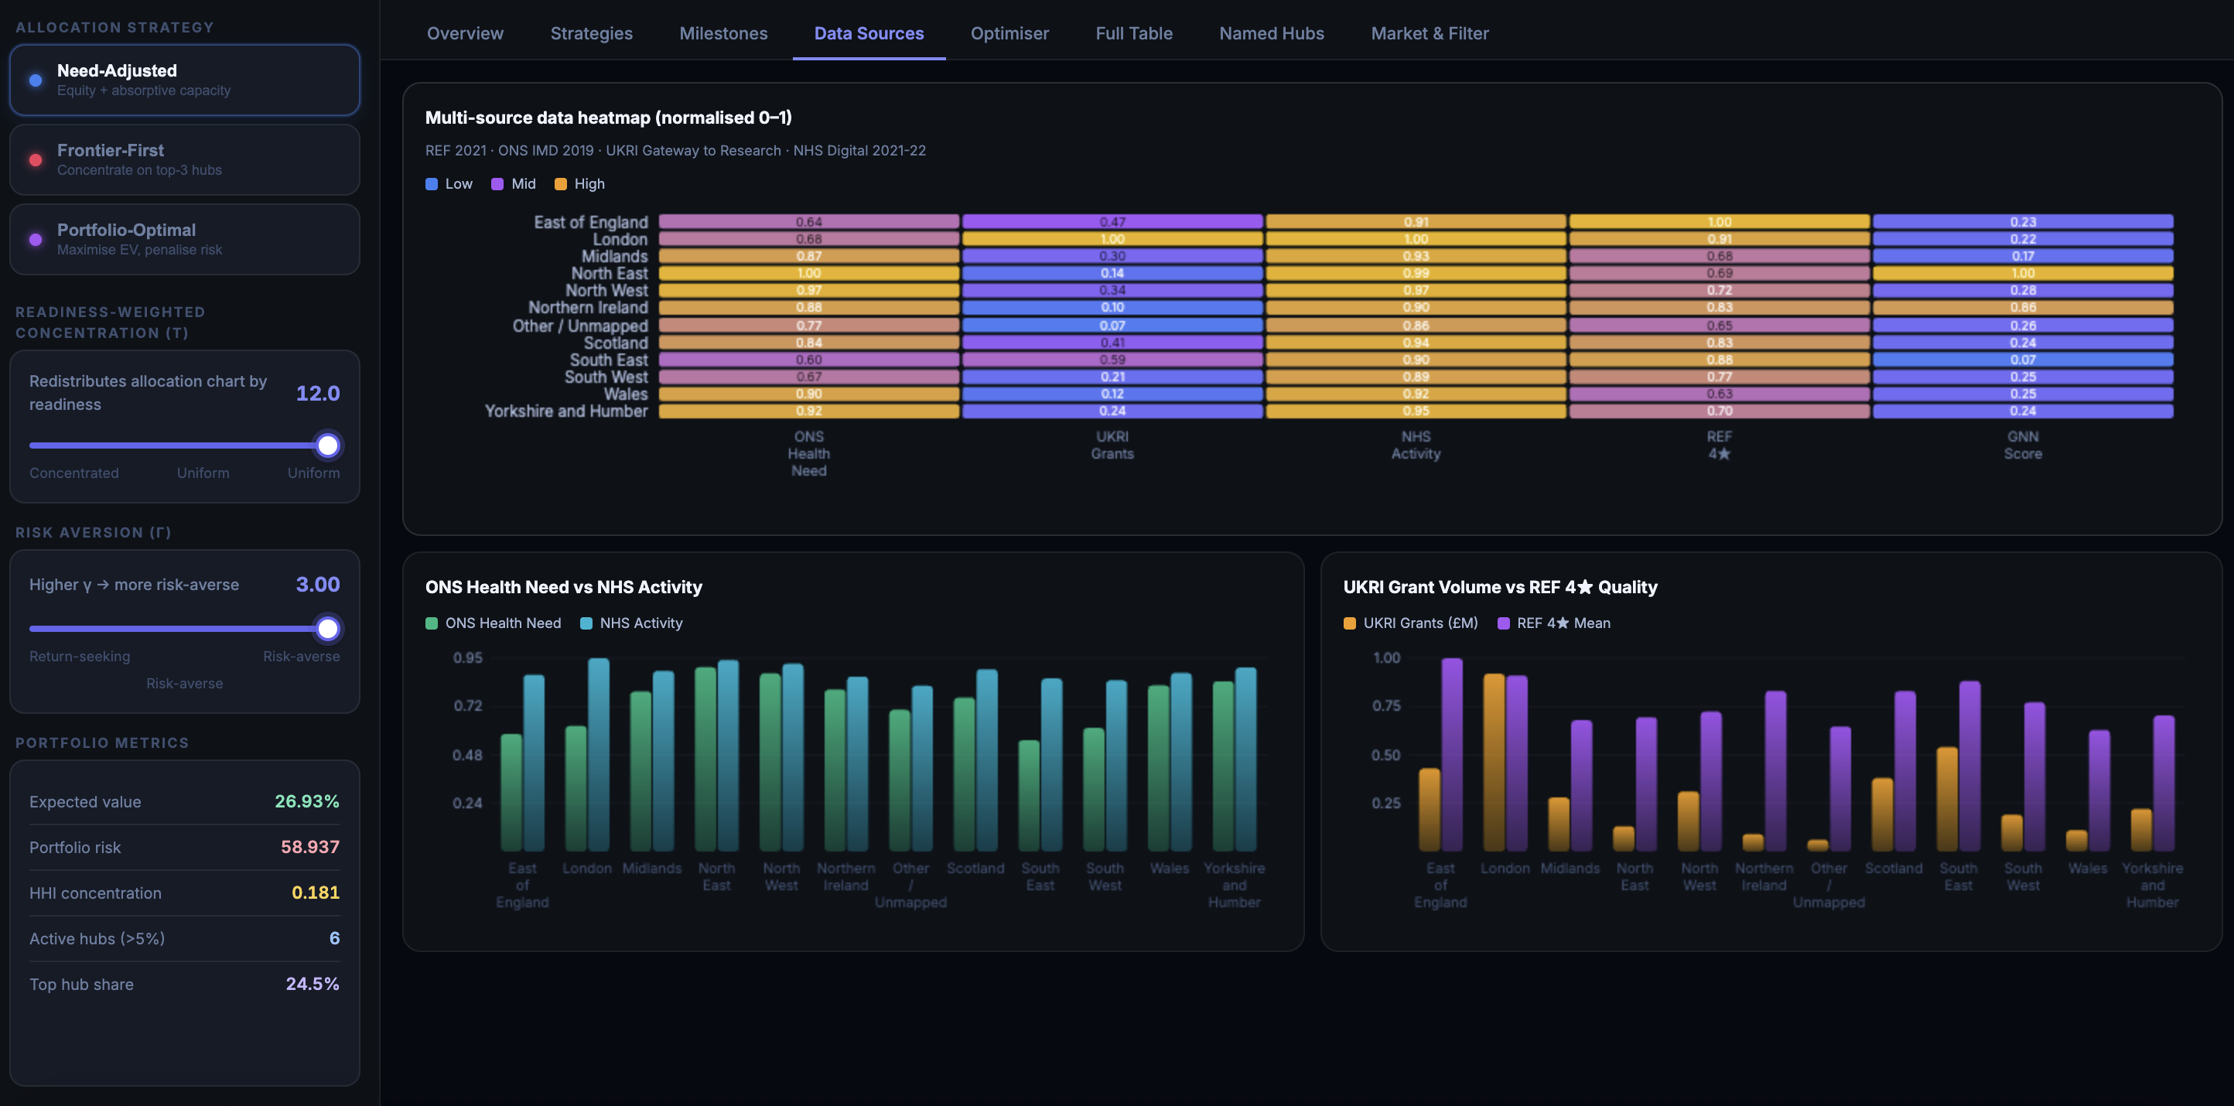
Task: Go to the Milestones tab
Action: 723,33
